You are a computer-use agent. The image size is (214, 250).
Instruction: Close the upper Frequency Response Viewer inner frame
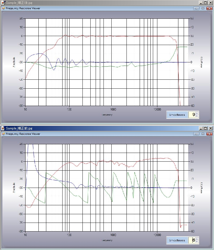point(209,8)
